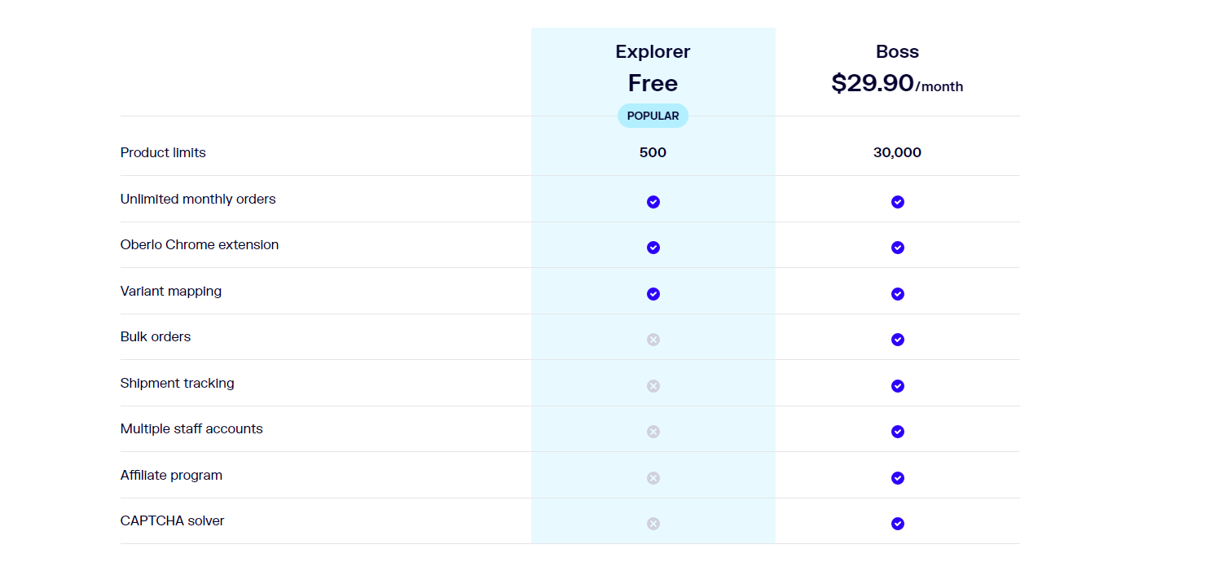This screenshot has width=1205, height=562.
Task: Click Boss checkmark for Shipment tracking
Action: coord(898,386)
